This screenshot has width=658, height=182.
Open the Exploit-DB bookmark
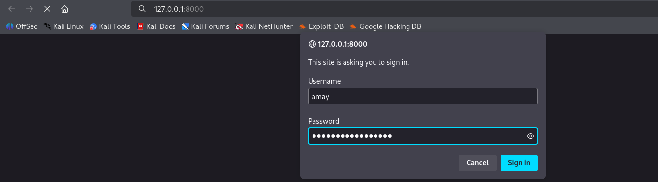[x=321, y=26]
